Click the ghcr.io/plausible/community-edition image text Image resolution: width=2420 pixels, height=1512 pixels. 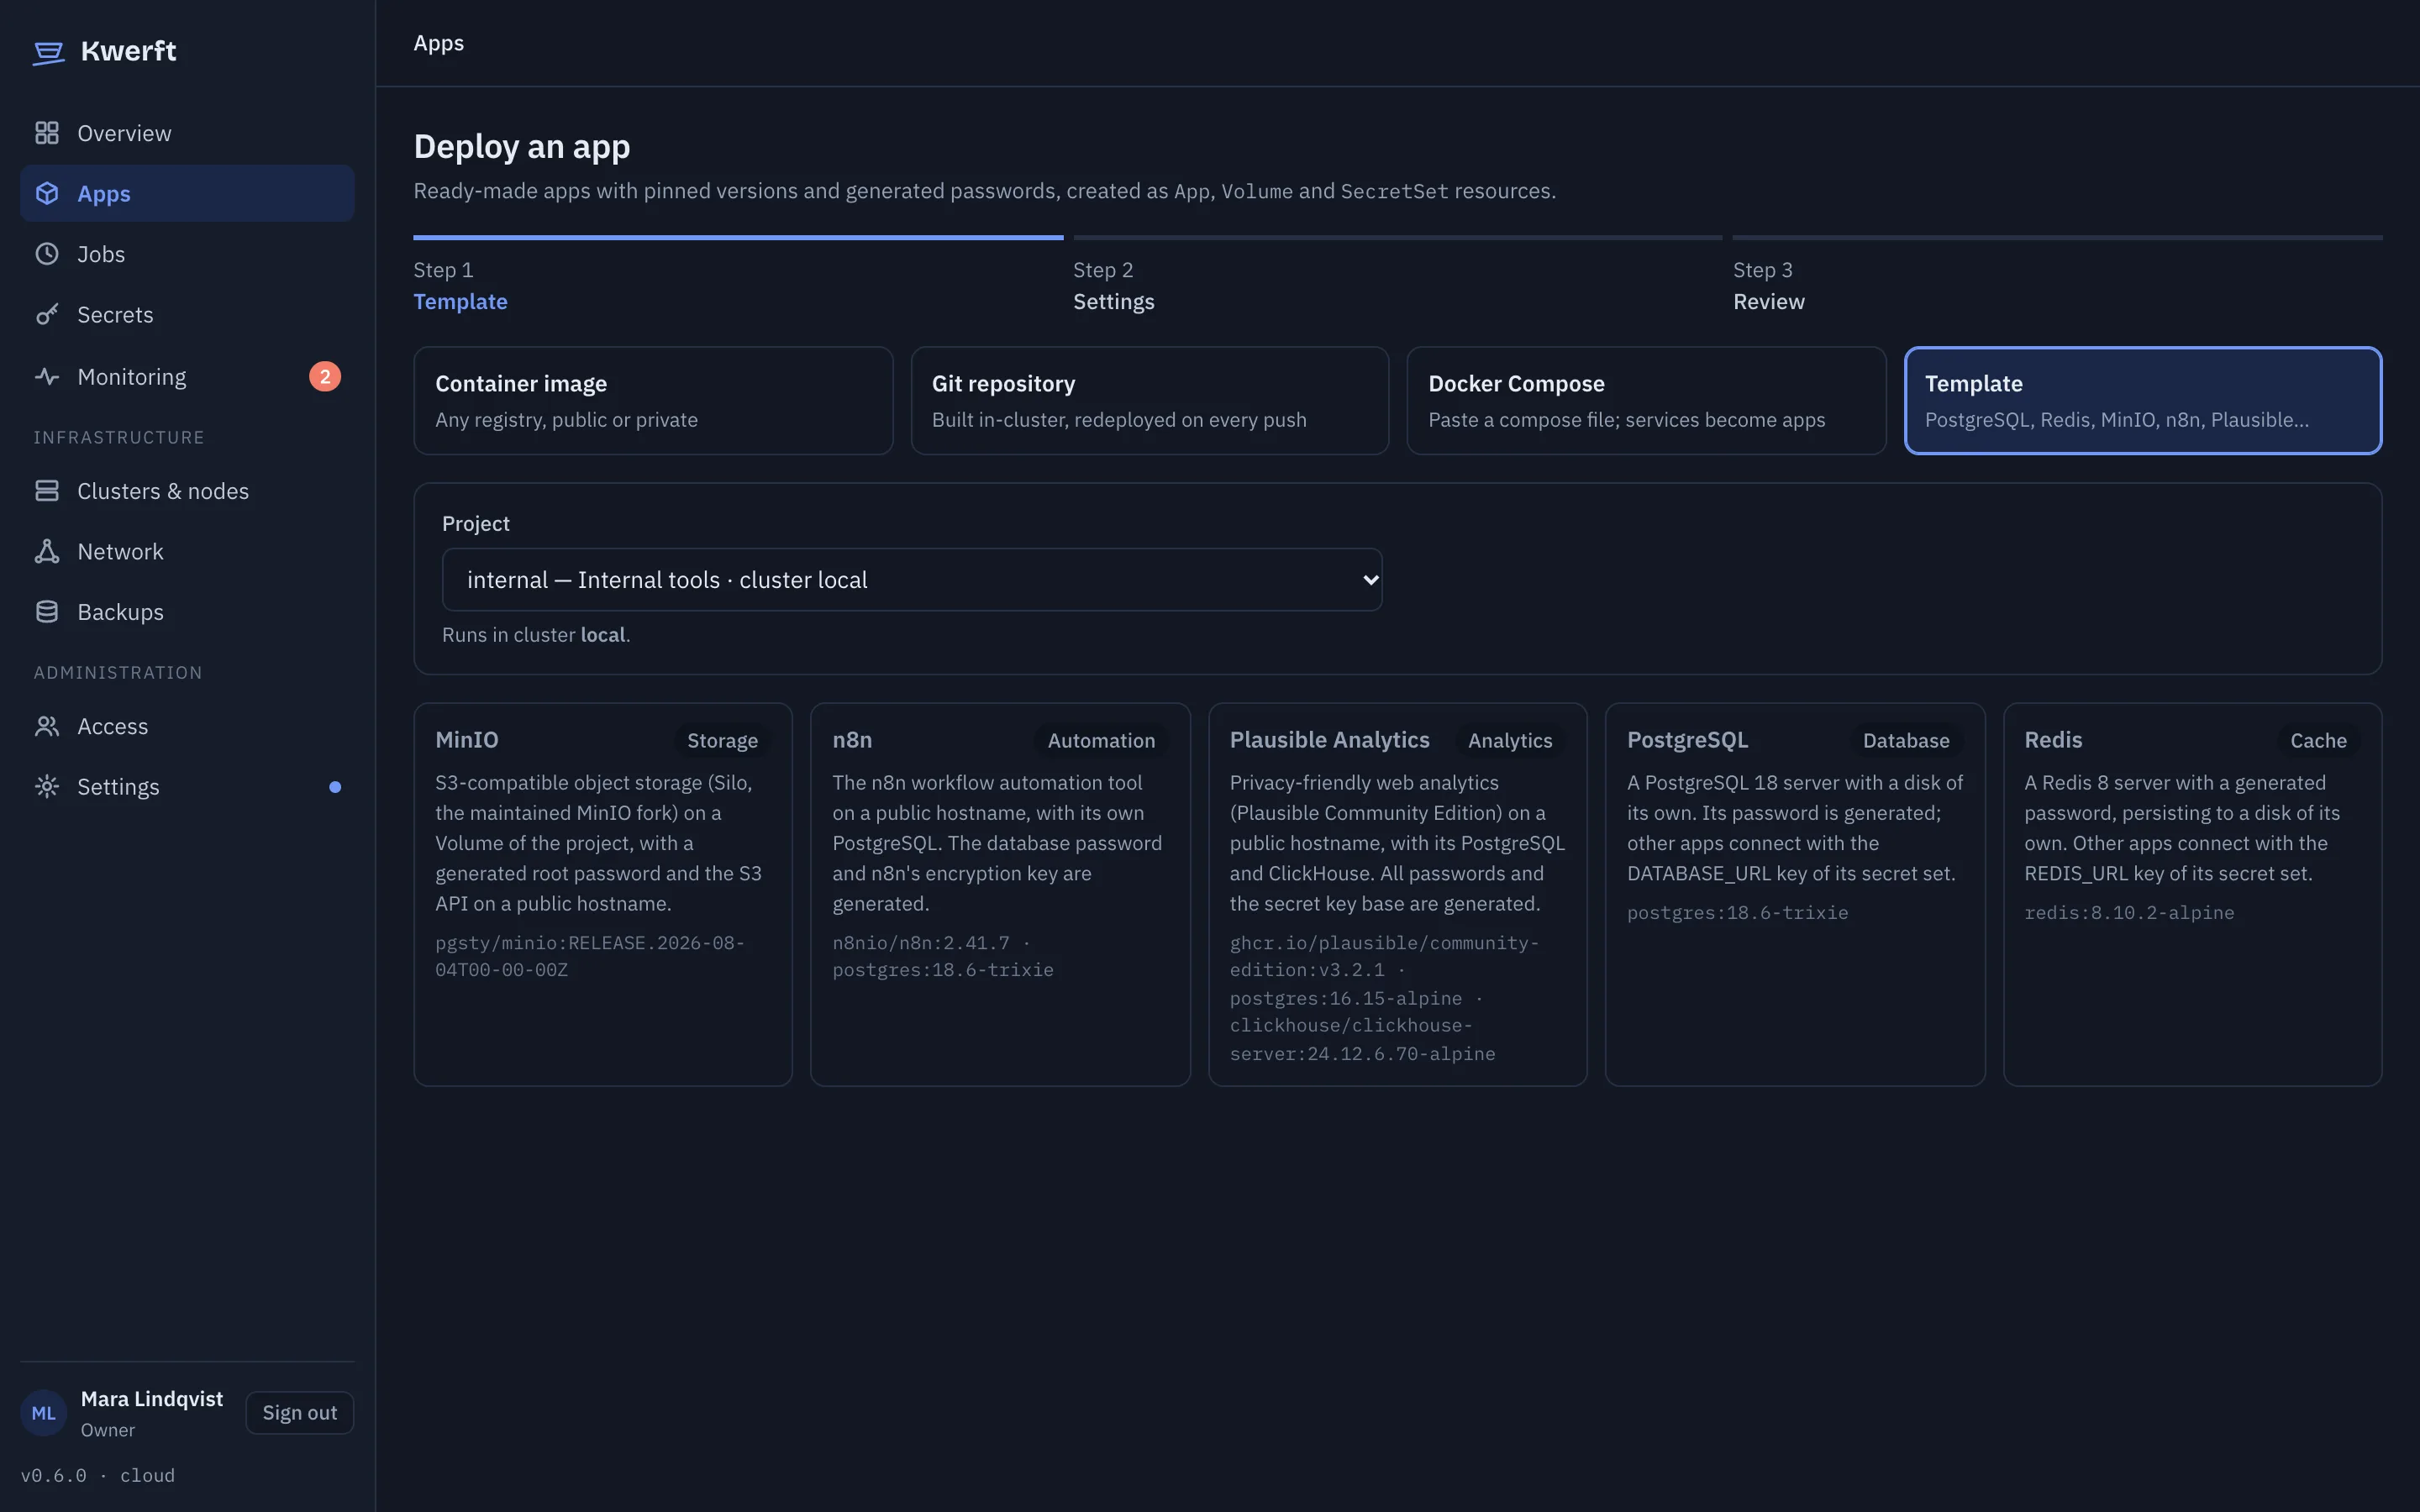[x=1384, y=956]
